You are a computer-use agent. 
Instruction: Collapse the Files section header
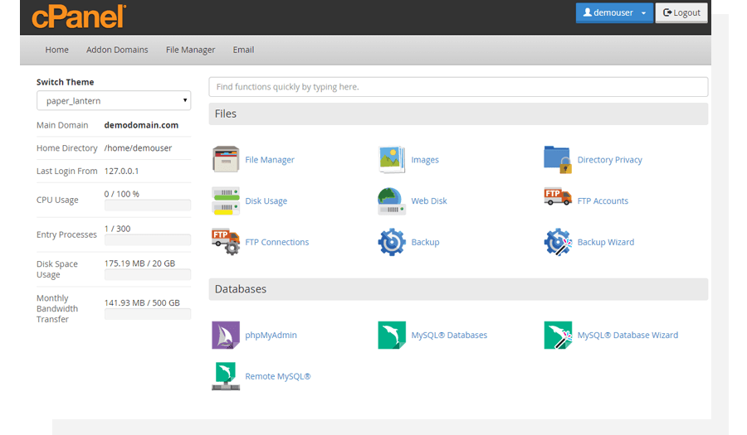pos(458,114)
